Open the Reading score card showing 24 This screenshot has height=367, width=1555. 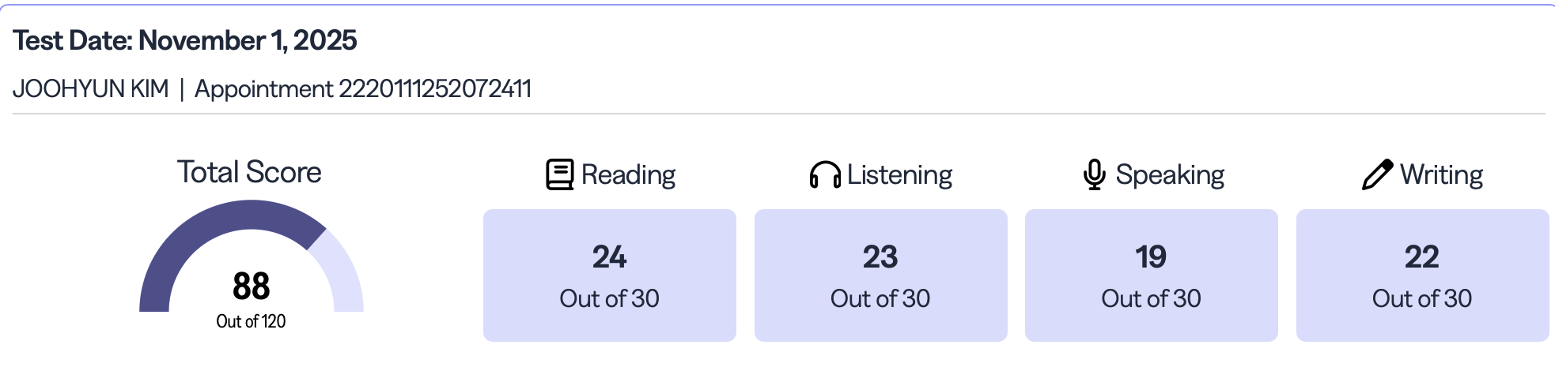click(x=609, y=275)
